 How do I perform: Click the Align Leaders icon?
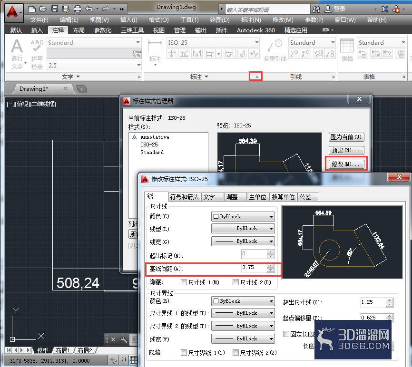318,54
